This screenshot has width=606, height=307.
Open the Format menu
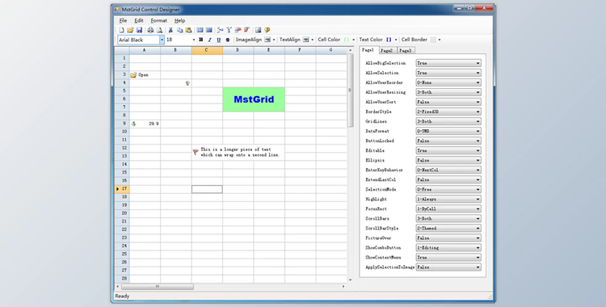(x=159, y=20)
